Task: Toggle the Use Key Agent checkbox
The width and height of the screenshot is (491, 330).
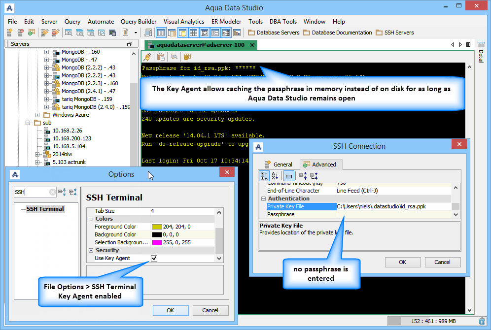Action: point(154,258)
